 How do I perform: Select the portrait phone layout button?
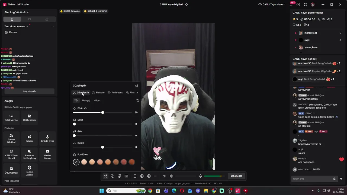pyautogui.click(x=12, y=19)
